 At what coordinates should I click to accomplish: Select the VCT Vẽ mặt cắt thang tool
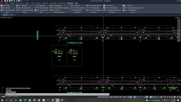pos(130,10)
